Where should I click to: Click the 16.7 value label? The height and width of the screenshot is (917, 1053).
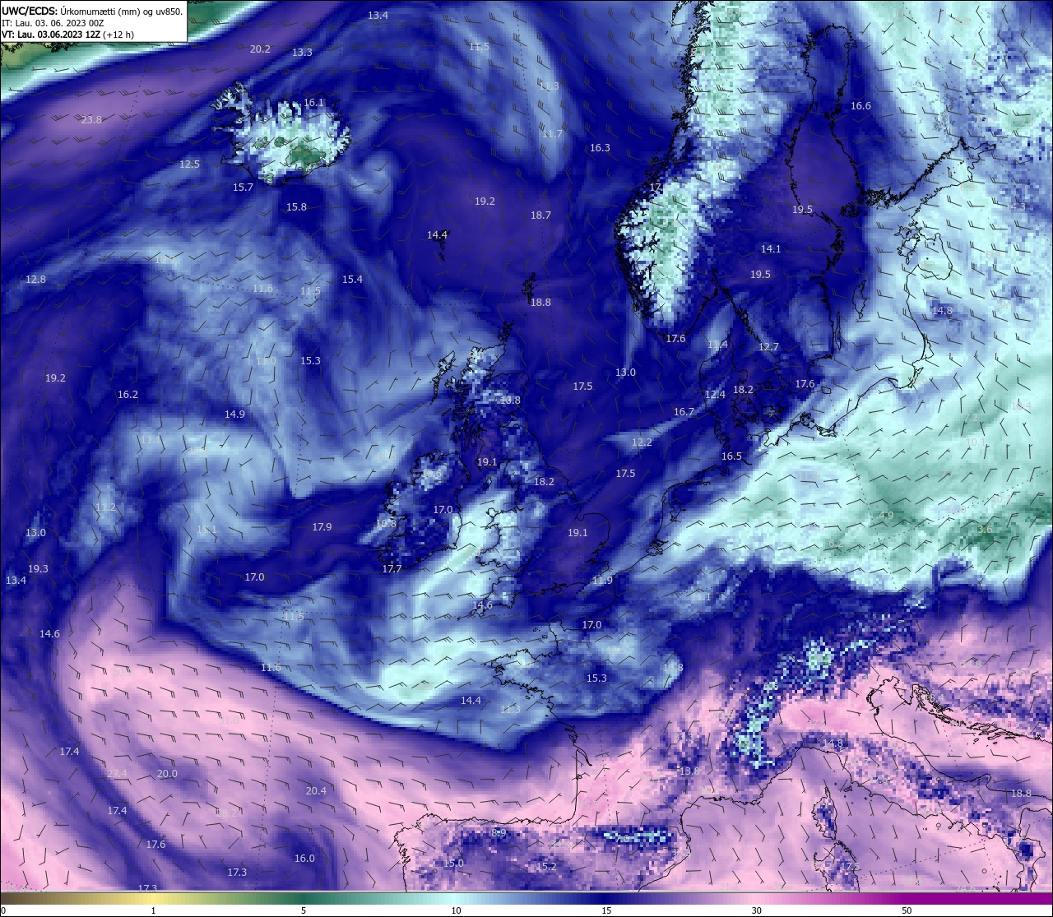[x=684, y=413]
